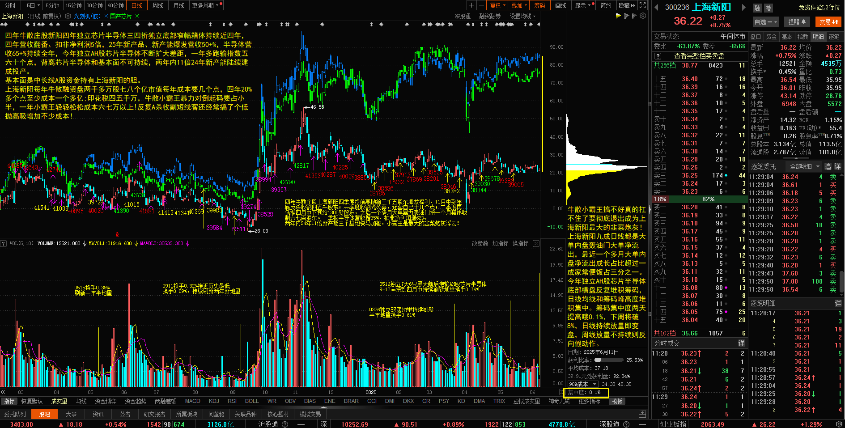Open 自选 watchlist dropdown
Screen dimensions: 845x428
(766, 22)
